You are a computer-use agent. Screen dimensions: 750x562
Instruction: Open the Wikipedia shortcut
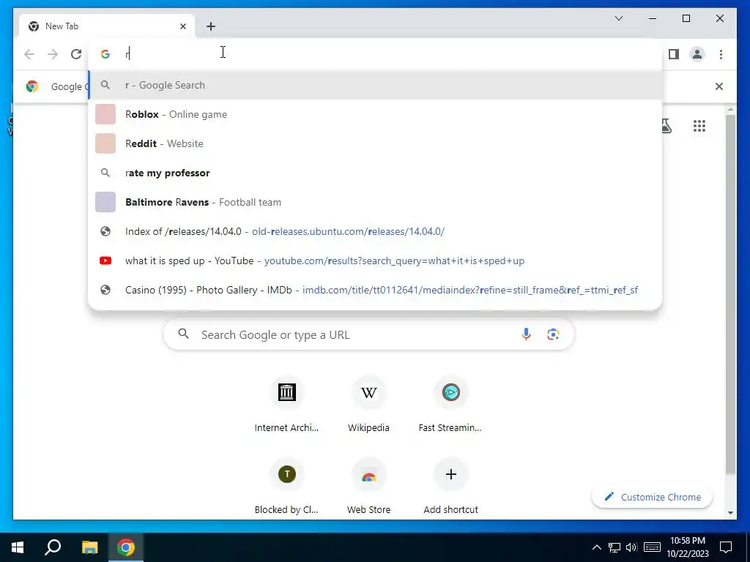point(369,404)
